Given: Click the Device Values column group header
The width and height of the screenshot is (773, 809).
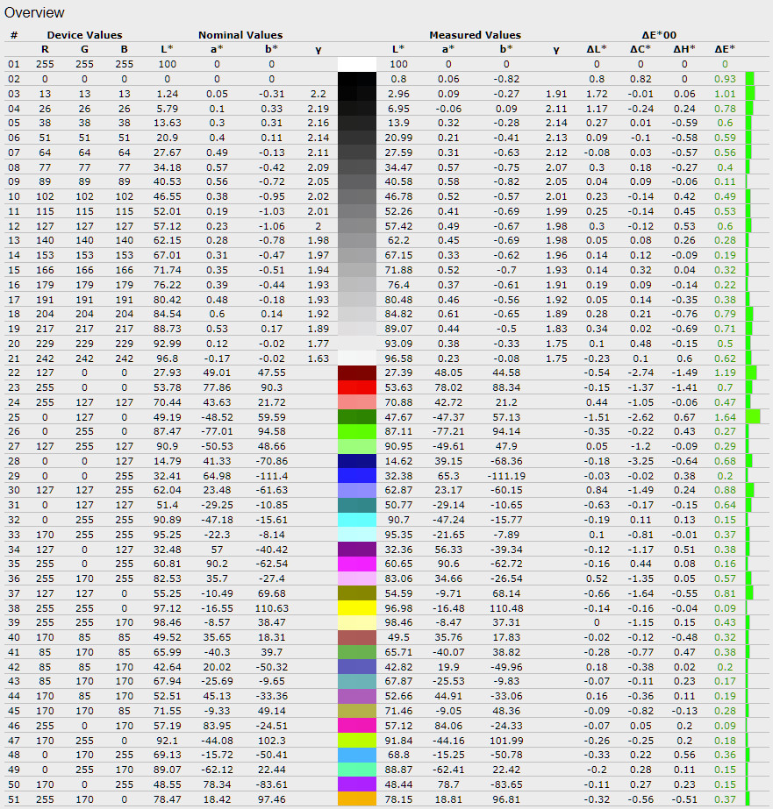Looking at the screenshot, I should pyautogui.click(x=84, y=35).
